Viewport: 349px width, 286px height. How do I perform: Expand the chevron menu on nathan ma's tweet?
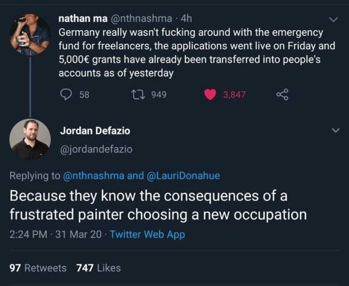click(334, 20)
